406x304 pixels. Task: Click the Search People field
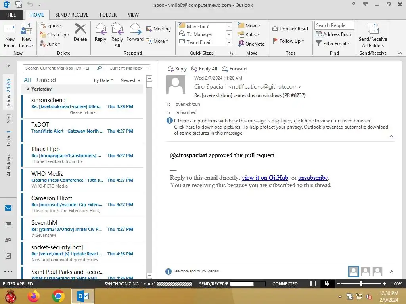click(334, 25)
